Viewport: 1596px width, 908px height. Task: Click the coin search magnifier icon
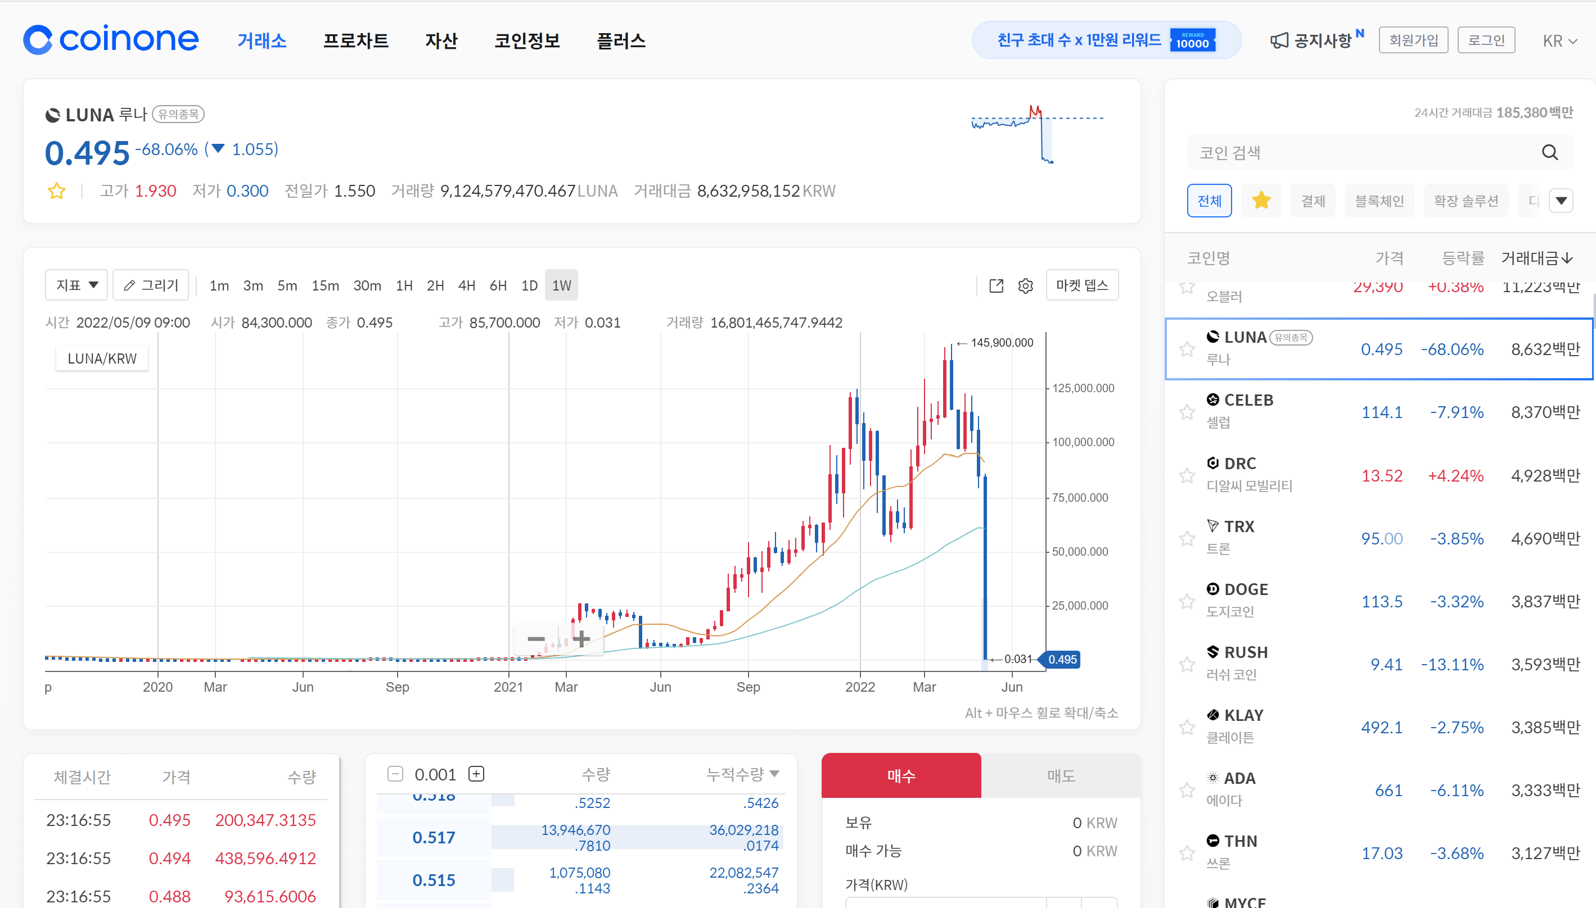pyautogui.click(x=1550, y=152)
